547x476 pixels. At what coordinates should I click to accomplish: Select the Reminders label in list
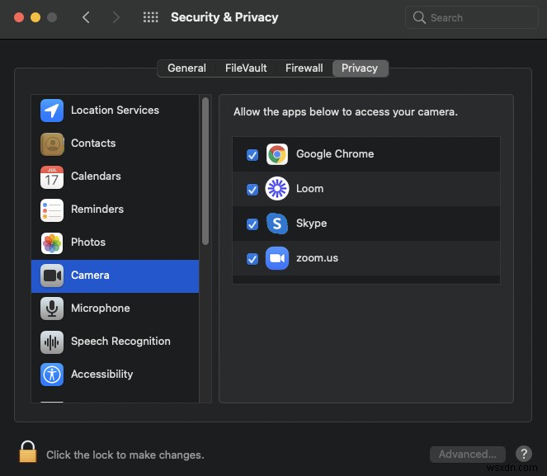(97, 210)
